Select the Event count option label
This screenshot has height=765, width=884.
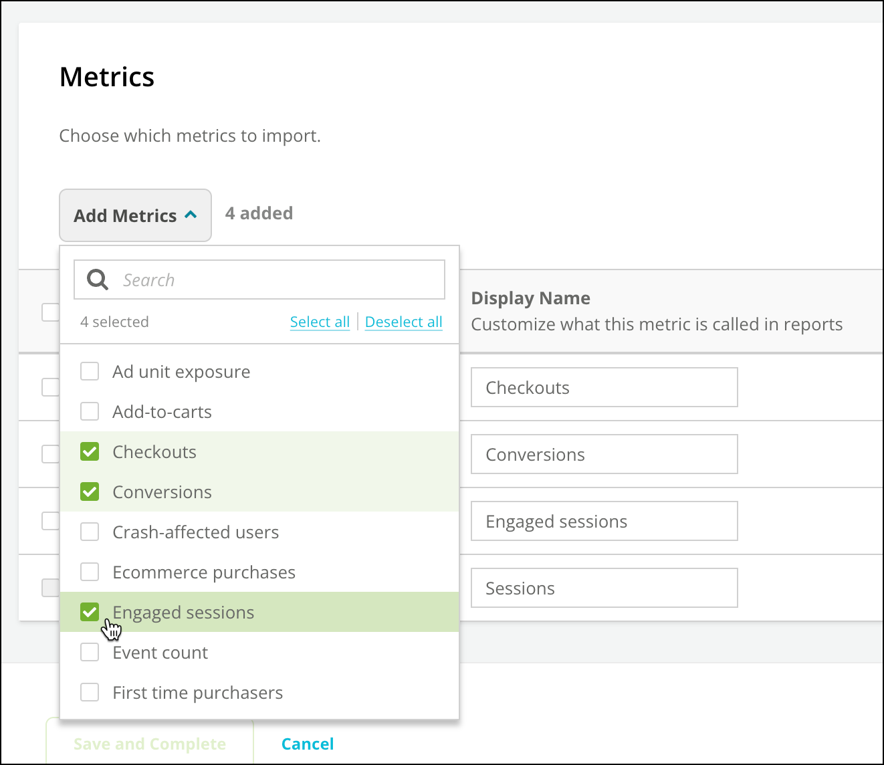160,653
